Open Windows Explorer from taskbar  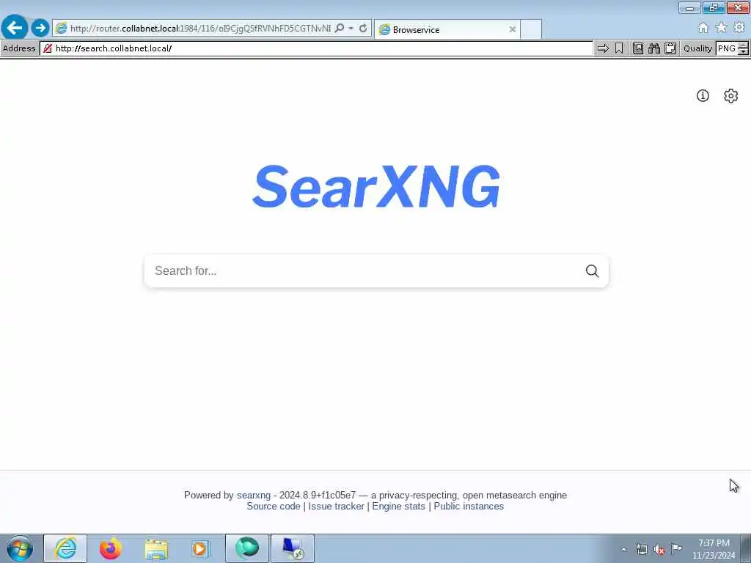156,548
